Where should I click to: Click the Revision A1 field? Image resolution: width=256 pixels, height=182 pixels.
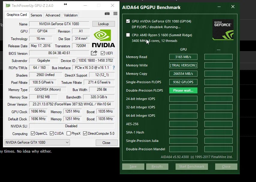(81, 31)
